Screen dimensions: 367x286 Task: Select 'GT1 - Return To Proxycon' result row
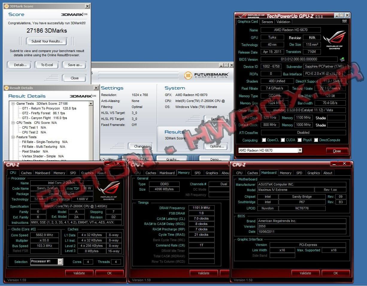pyautogui.click(x=49, y=108)
